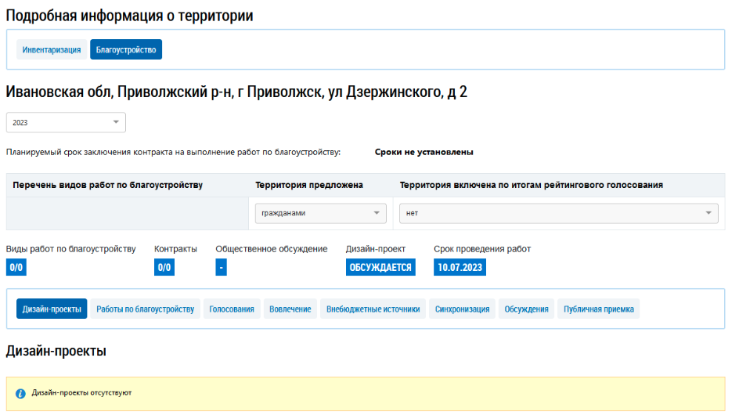
Task: Go to the Работы по благоустройству tab
Action: pos(145,309)
